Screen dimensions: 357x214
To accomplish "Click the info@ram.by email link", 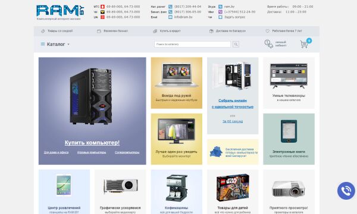I will pyautogui.click(x=183, y=17).
